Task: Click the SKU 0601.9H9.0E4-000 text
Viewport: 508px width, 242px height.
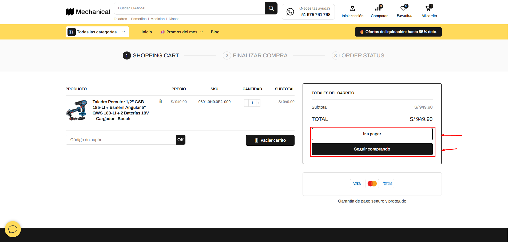Action: [x=214, y=102]
